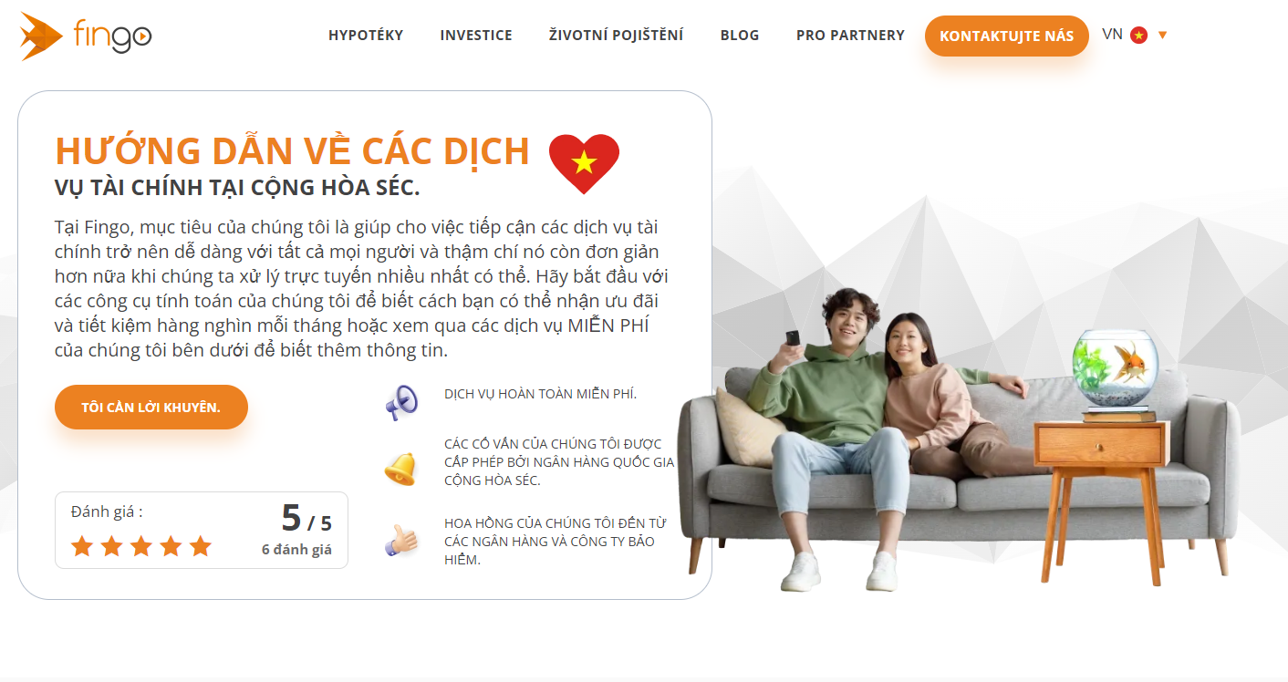Go to Životní pojištění page

[616, 36]
